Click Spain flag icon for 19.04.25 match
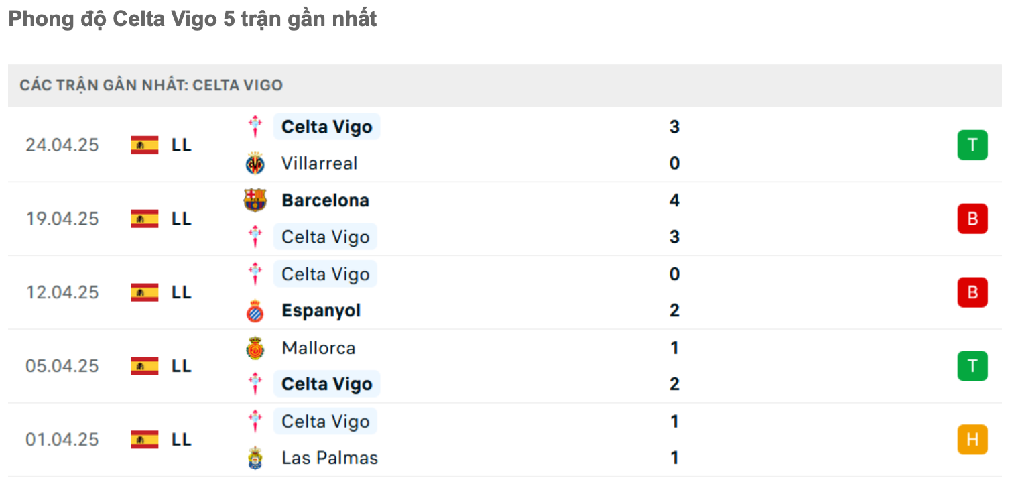Screen dimensions: 1016x488 tap(145, 219)
